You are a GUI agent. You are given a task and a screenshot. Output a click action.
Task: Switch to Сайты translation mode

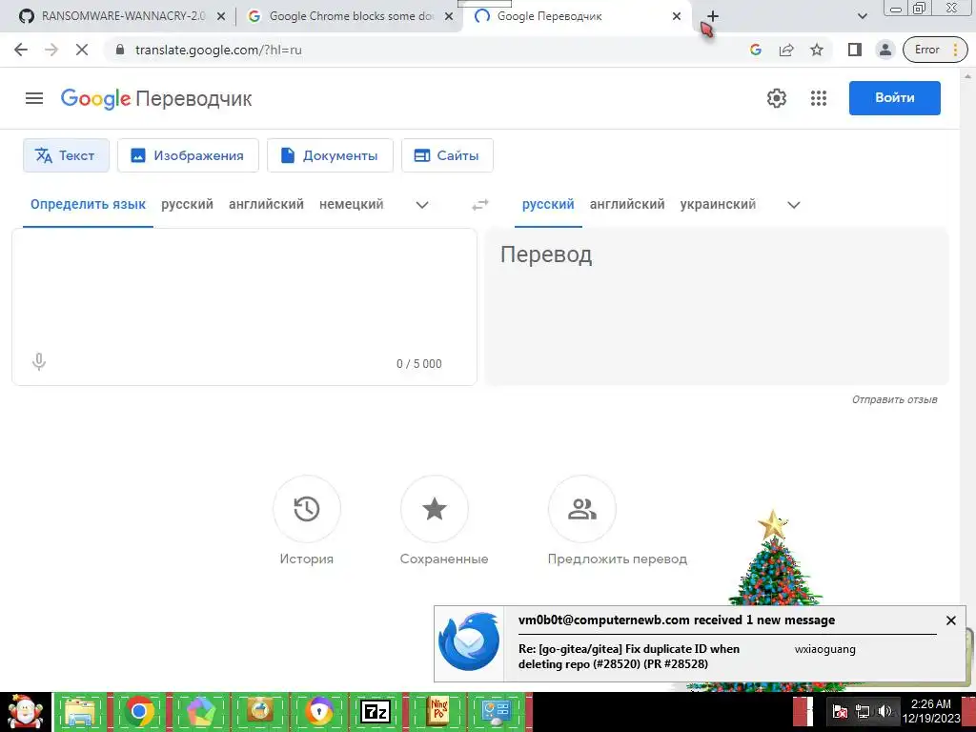(447, 155)
